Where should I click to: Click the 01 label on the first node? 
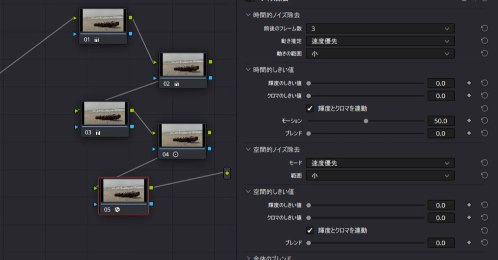pos(87,40)
